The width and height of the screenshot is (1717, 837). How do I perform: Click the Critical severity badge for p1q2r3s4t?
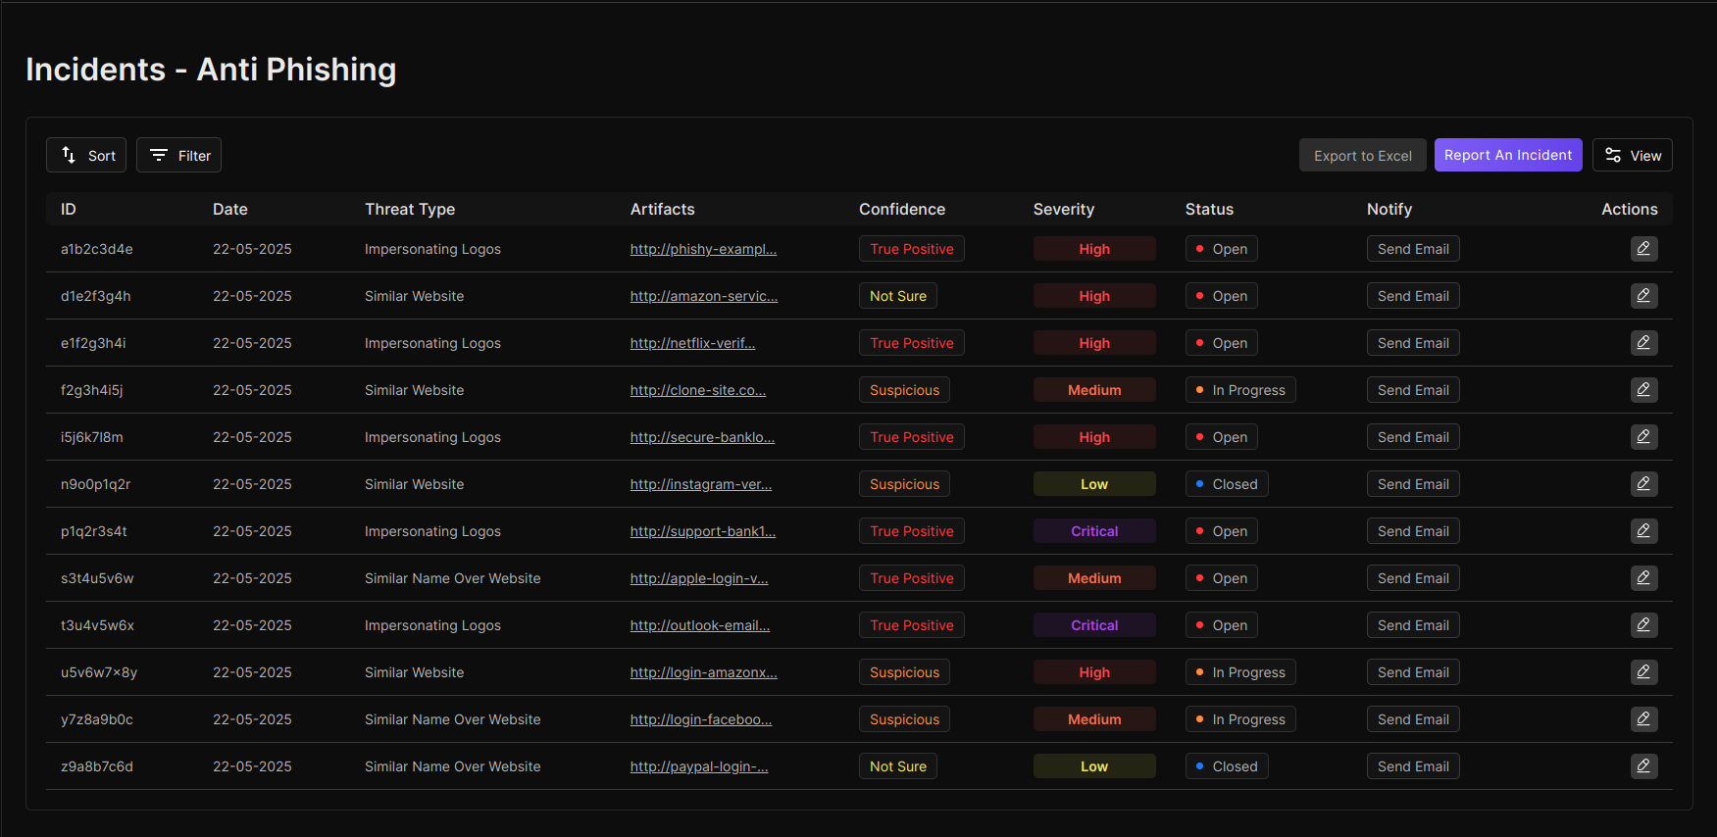[1094, 531]
